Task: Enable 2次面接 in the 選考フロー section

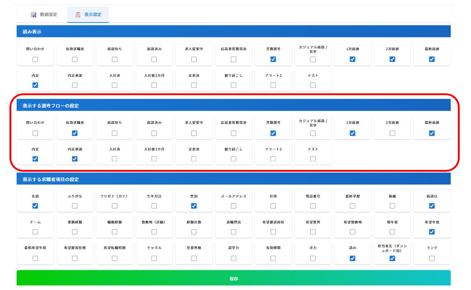Action: point(392,133)
